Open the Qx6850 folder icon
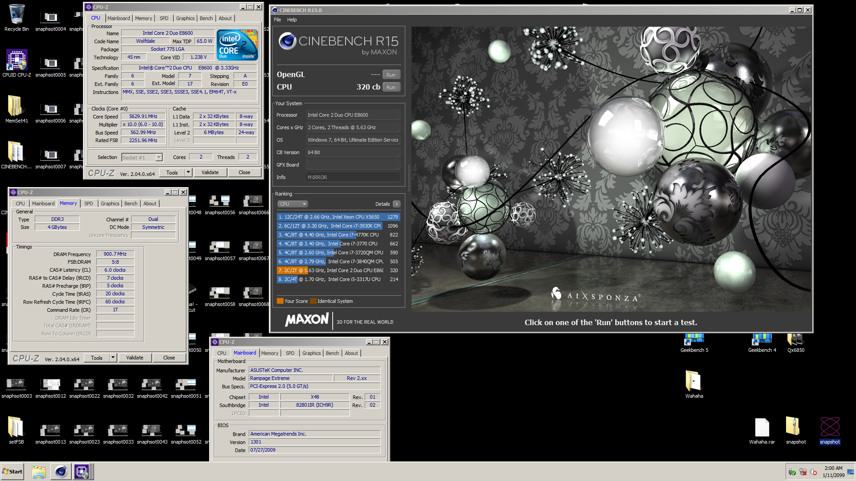This screenshot has height=481, width=856. (x=796, y=342)
